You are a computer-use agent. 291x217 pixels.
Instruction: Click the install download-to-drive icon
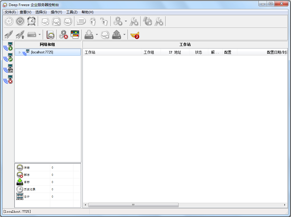pos(89,35)
